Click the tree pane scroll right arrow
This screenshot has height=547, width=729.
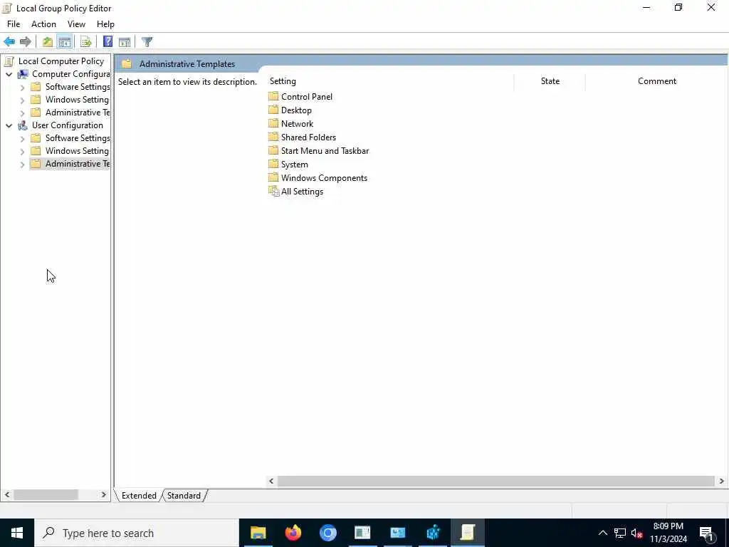(104, 495)
